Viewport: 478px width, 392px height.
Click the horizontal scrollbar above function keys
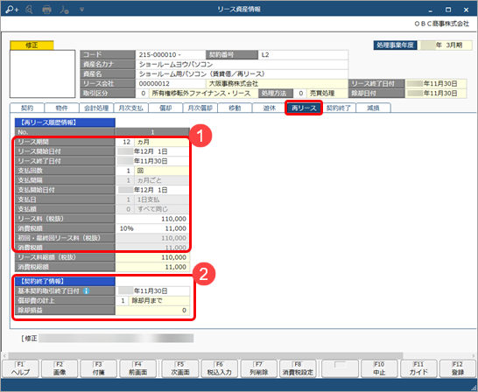click(x=206, y=355)
